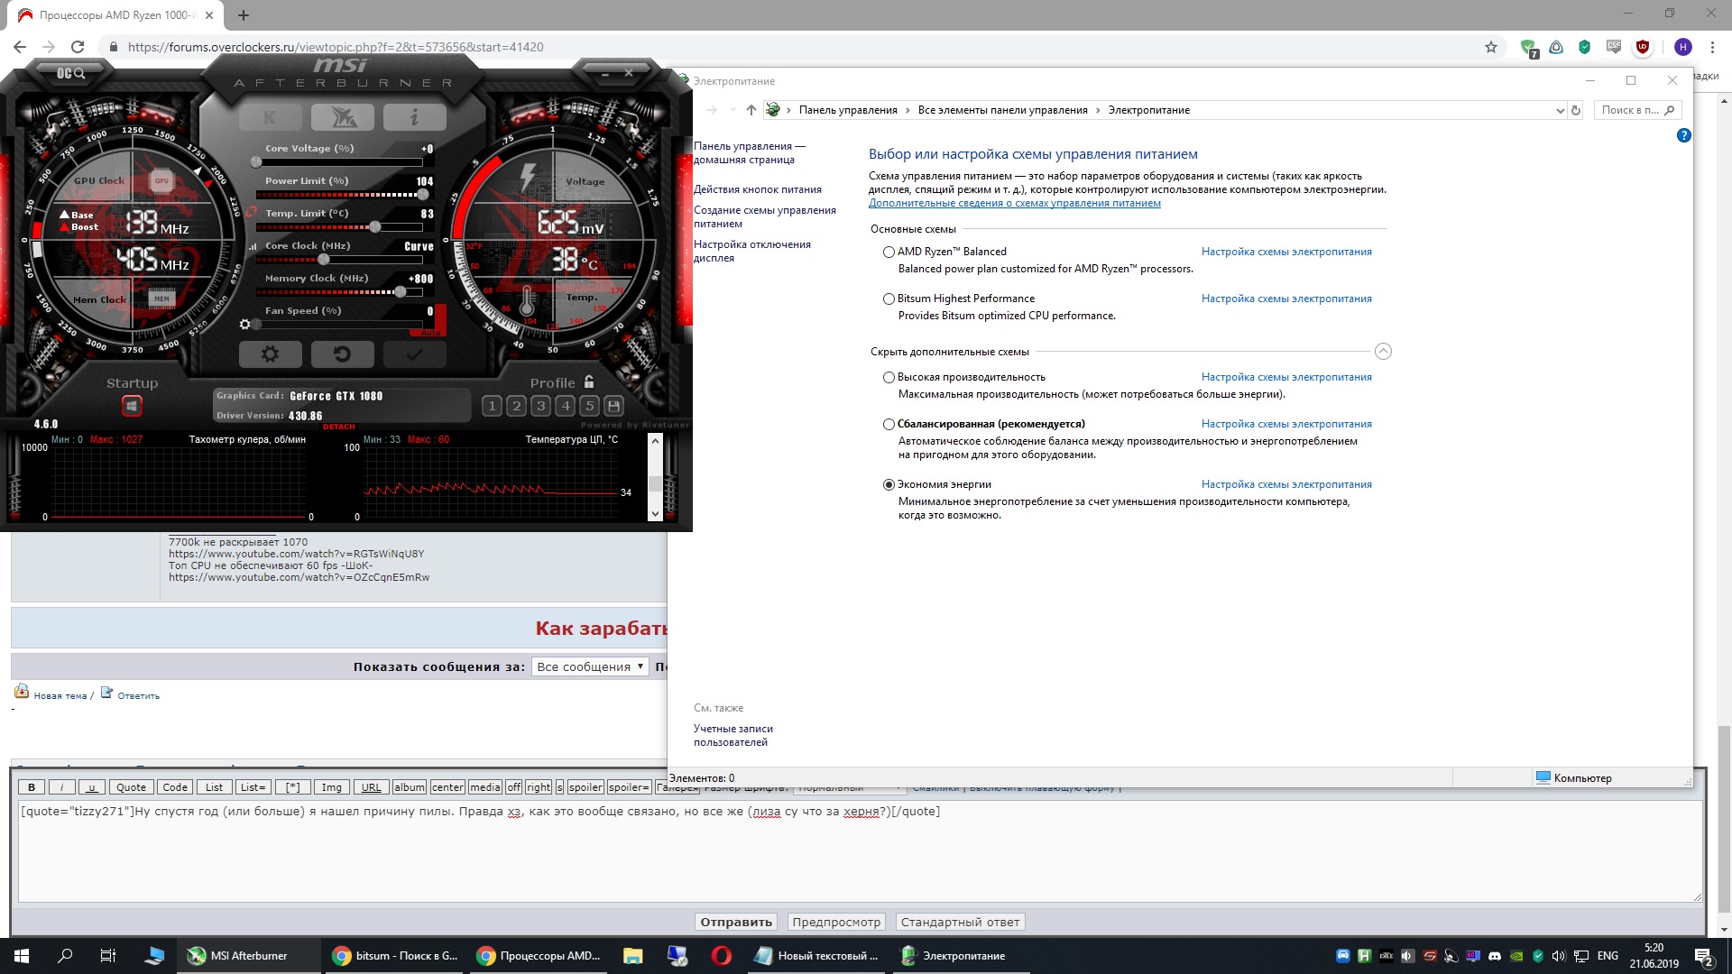This screenshot has width=1732, height=974.
Task: Expand the control panel address bar dropdown
Action: pos(1560,111)
